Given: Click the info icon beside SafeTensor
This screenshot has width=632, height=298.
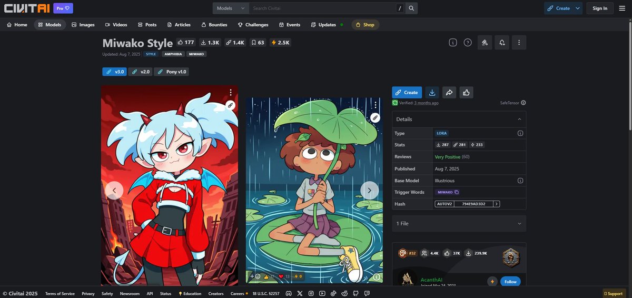Looking at the screenshot, I should click(x=524, y=103).
